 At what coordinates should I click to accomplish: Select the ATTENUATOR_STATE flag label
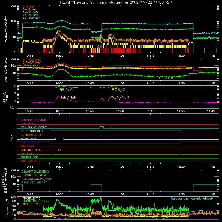(x=34, y=120)
